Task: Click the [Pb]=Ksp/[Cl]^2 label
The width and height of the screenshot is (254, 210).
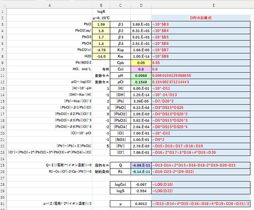Action: (78, 101)
